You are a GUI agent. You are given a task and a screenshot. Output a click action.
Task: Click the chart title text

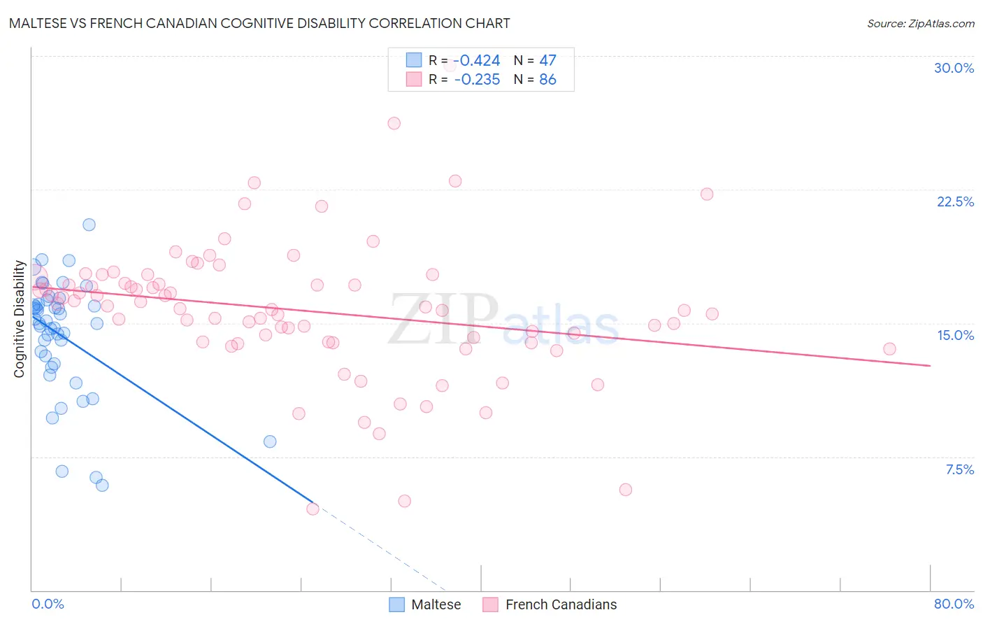259,23
